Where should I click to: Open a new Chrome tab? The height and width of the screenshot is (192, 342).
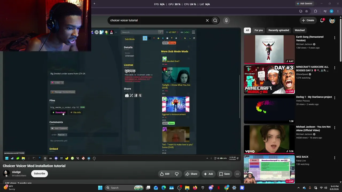tap(94, 3)
